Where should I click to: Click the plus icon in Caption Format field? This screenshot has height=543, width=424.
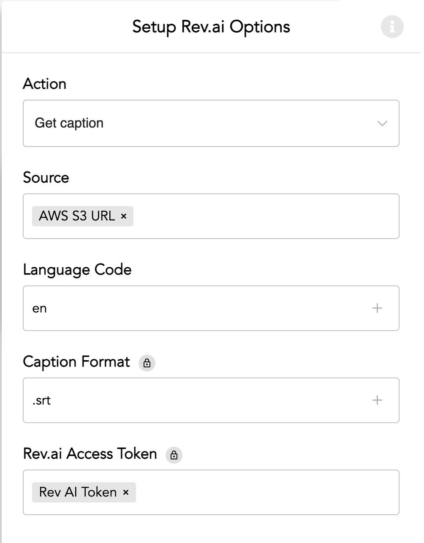pyautogui.click(x=377, y=400)
